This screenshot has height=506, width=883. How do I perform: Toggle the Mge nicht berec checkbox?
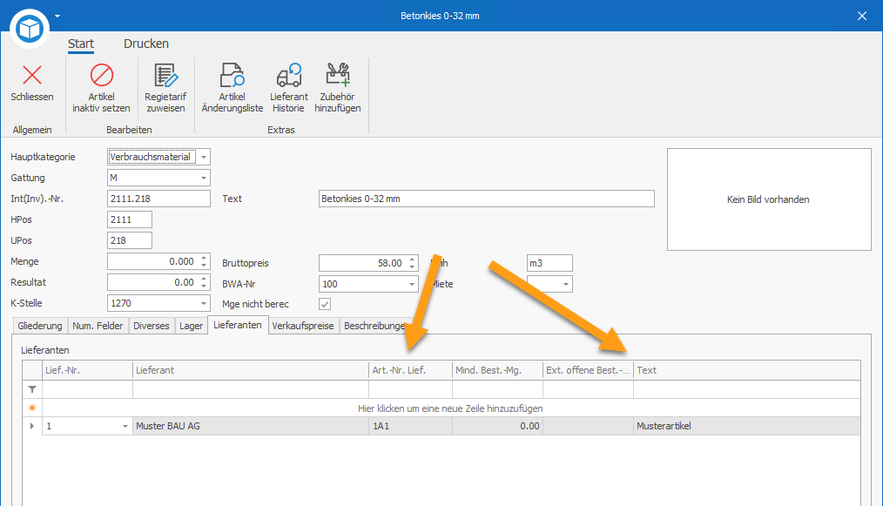pyautogui.click(x=325, y=304)
